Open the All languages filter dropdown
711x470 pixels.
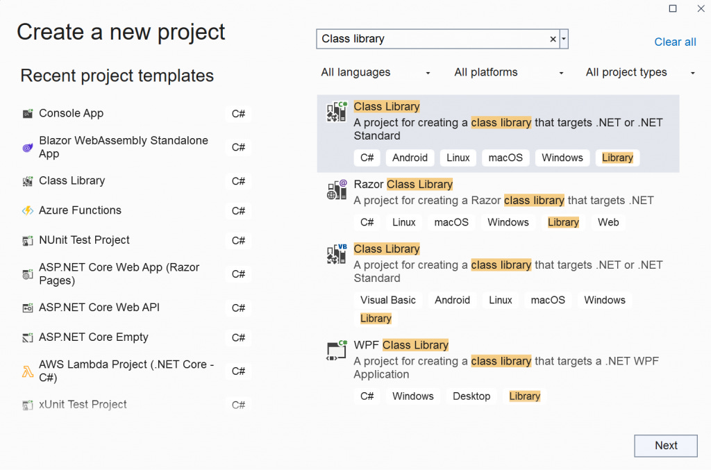(376, 72)
